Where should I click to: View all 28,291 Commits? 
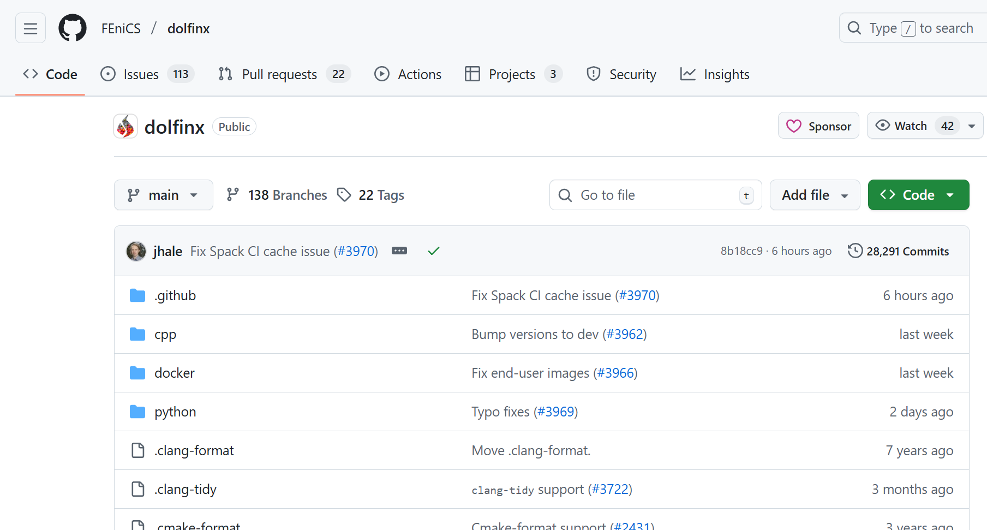[899, 251]
